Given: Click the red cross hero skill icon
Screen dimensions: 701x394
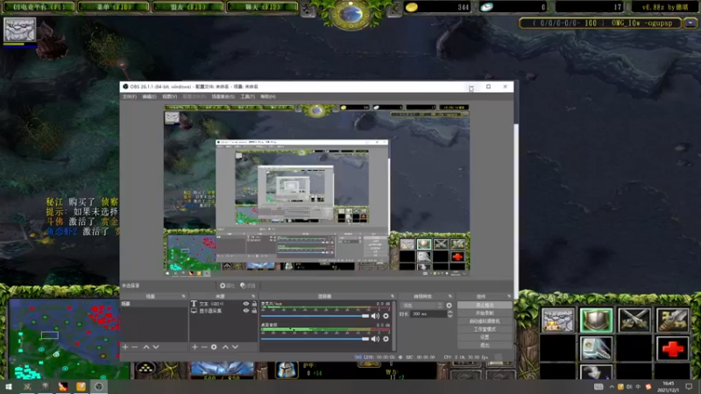Looking at the screenshot, I should click(x=672, y=348).
